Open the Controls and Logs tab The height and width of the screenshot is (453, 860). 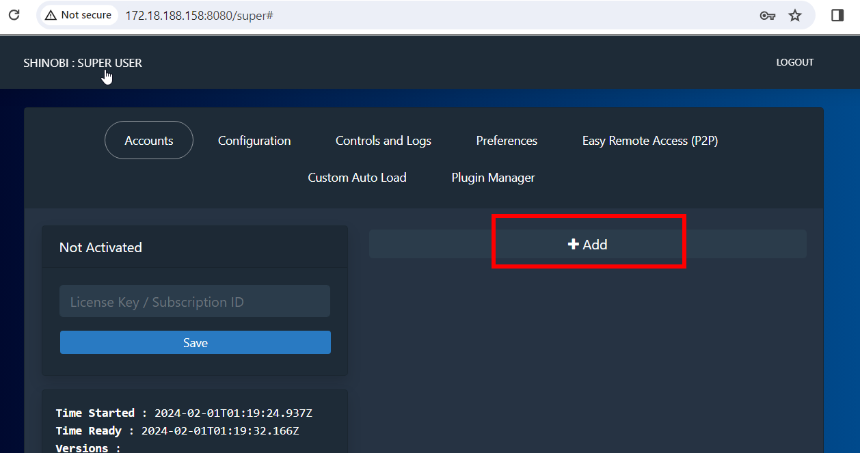click(383, 141)
